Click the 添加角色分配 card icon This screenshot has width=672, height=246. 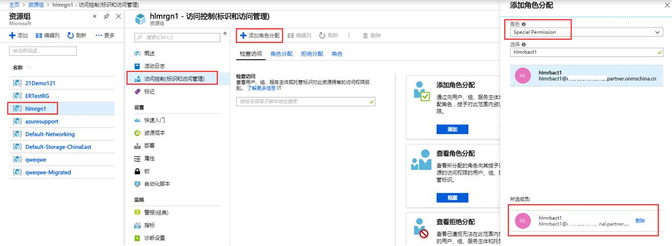tap(421, 91)
